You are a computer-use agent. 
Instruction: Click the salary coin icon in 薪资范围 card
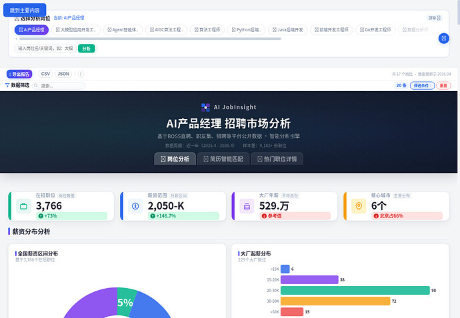tap(135, 206)
